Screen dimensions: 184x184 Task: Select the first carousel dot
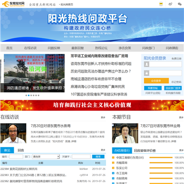[26, 96]
